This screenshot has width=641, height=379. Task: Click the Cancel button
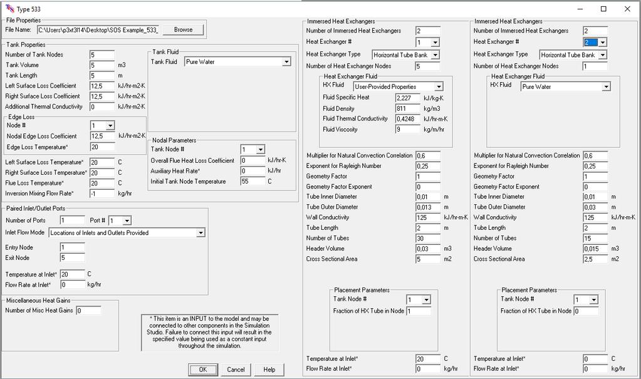236,370
